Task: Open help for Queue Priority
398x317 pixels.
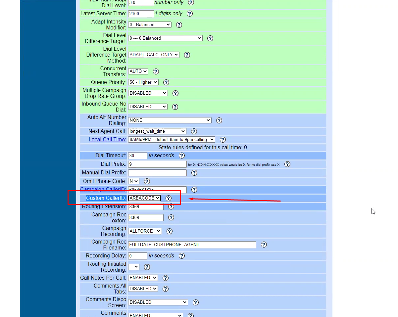Action: pos(166,82)
